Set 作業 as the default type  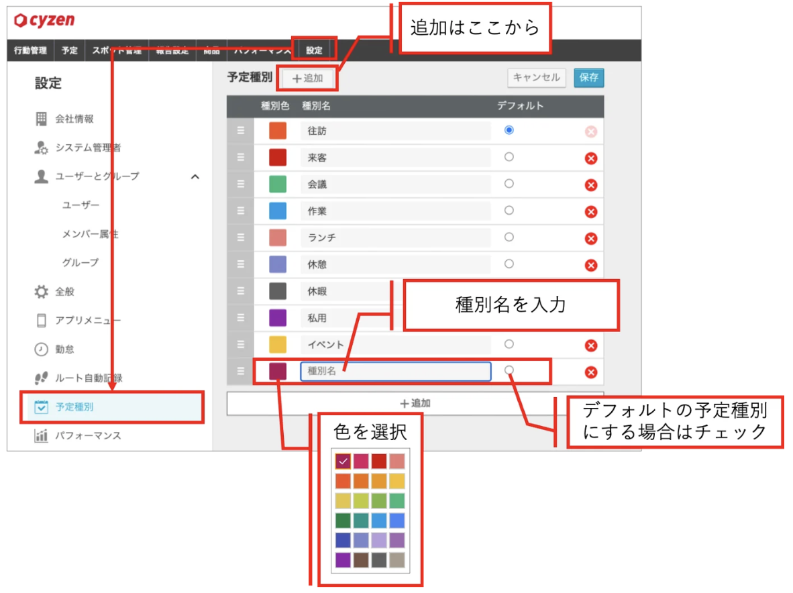[x=509, y=211]
